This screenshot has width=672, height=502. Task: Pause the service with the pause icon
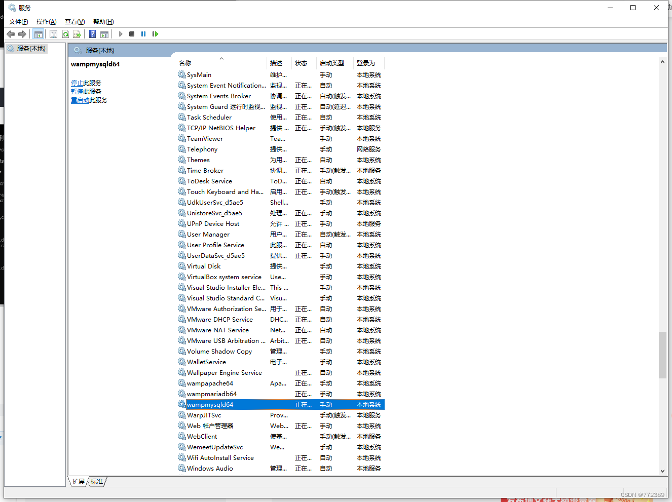click(x=143, y=34)
